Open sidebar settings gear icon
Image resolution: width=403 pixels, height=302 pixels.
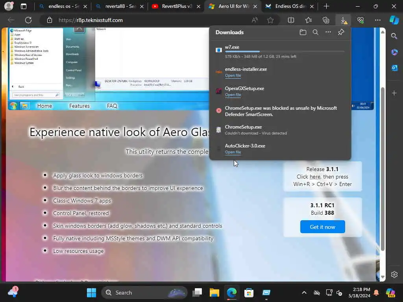pos(394,274)
